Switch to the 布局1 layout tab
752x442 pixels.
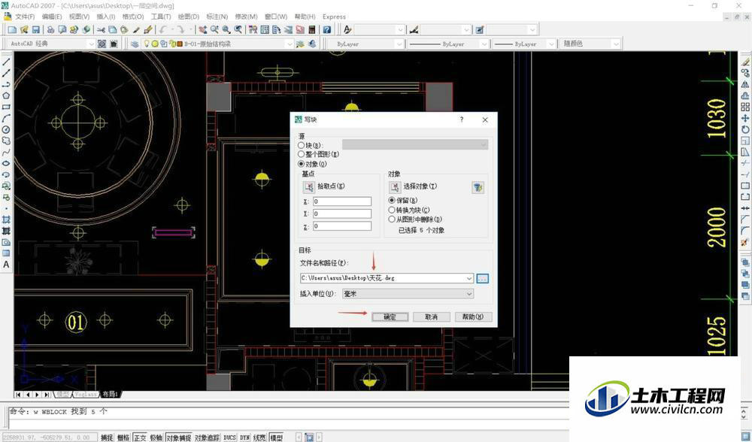(x=110, y=394)
